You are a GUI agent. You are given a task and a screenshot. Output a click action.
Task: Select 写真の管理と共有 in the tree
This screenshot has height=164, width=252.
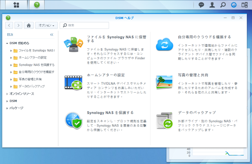coord(30,79)
